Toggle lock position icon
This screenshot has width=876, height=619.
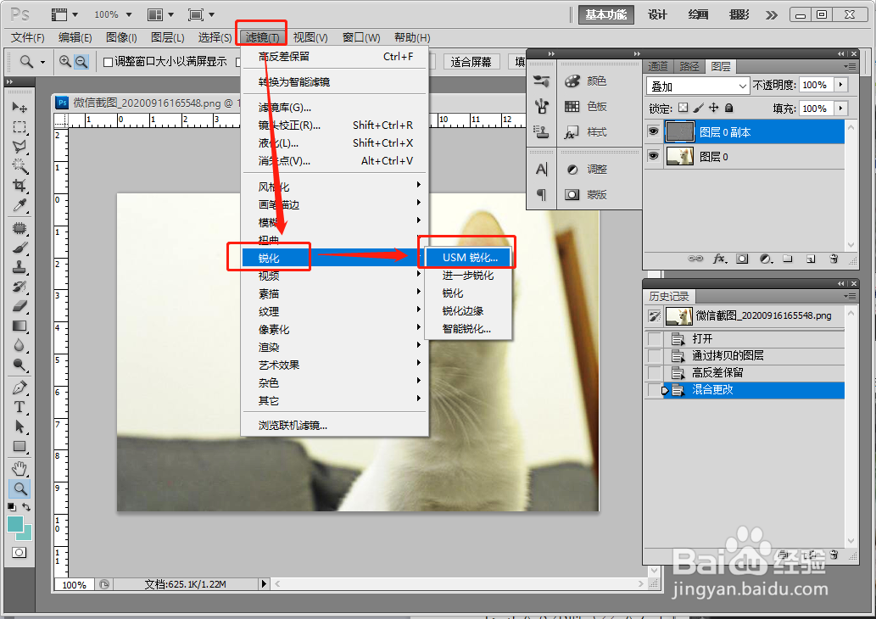(713, 108)
